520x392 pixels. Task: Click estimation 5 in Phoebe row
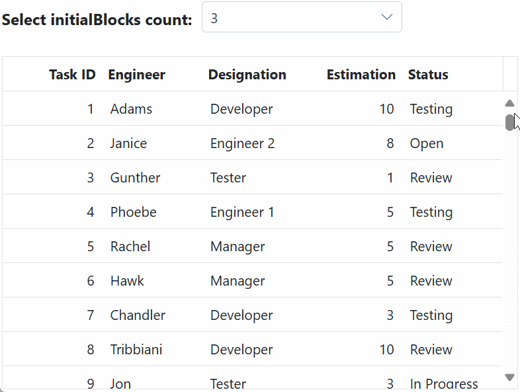(390, 212)
